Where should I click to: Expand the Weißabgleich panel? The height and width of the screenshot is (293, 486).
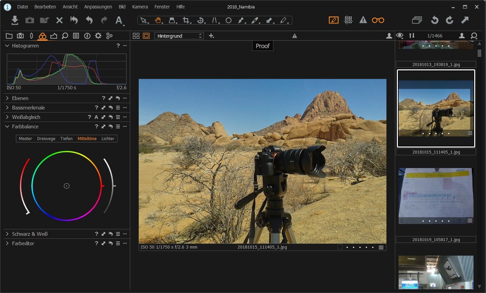[6, 117]
